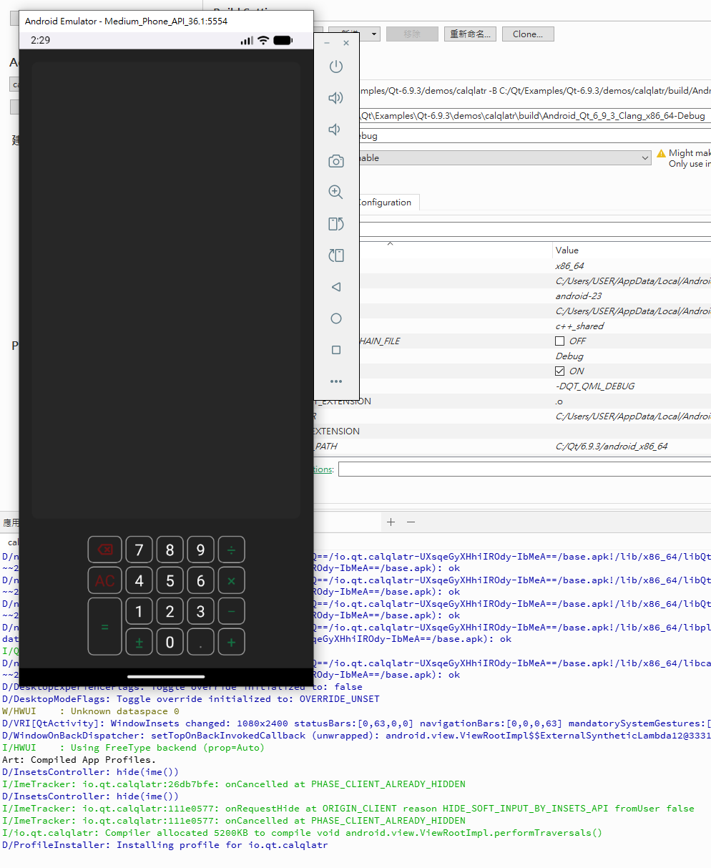Click the emulator volume down icon
Screen dimensions: 711x868
334,130
